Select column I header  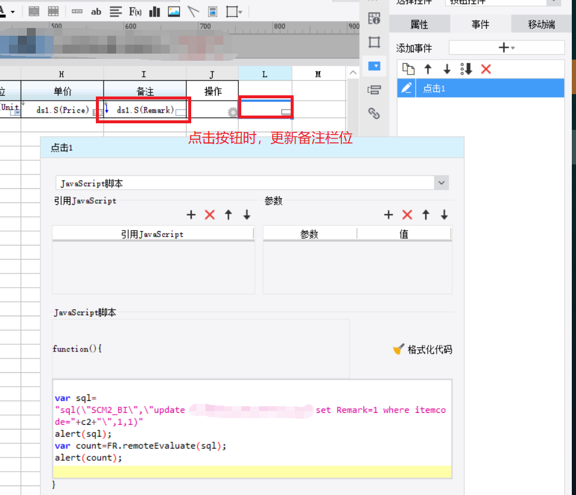click(144, 74)
